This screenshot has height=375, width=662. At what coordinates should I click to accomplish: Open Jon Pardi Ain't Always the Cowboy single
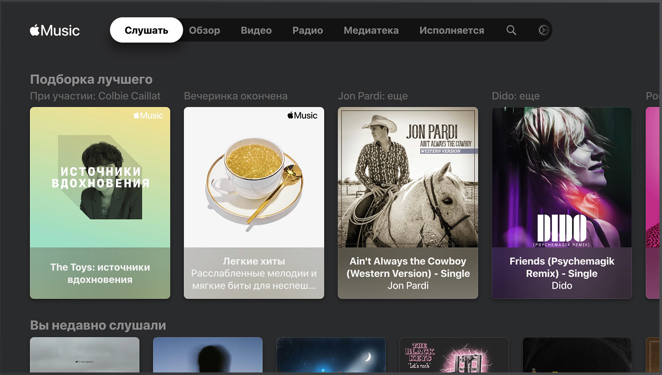[x=408, y=203]
